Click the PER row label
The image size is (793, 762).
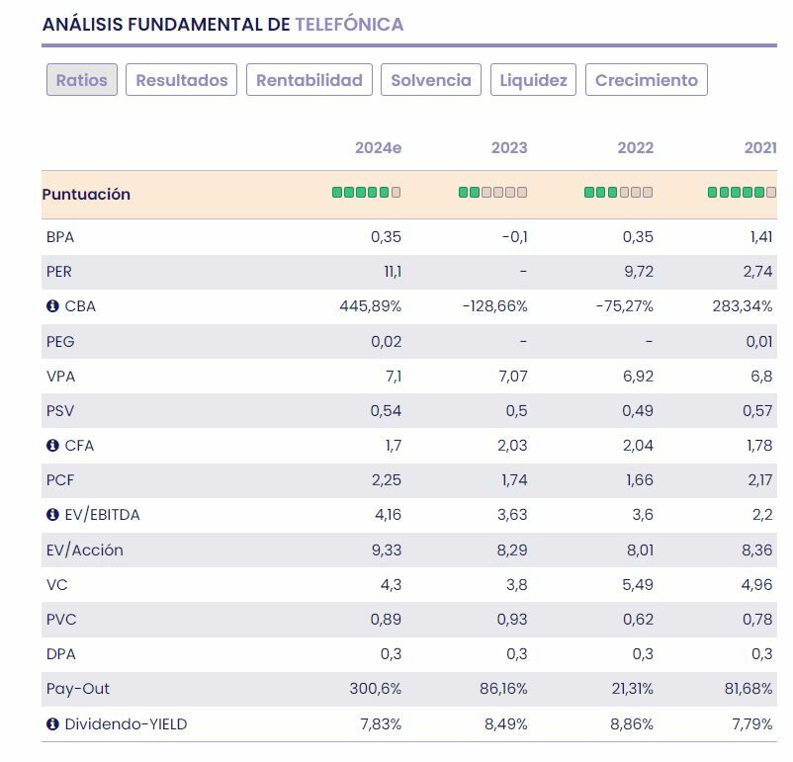[59, 272]
